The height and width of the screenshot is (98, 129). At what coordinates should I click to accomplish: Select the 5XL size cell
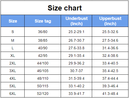[x=13, y=86]
